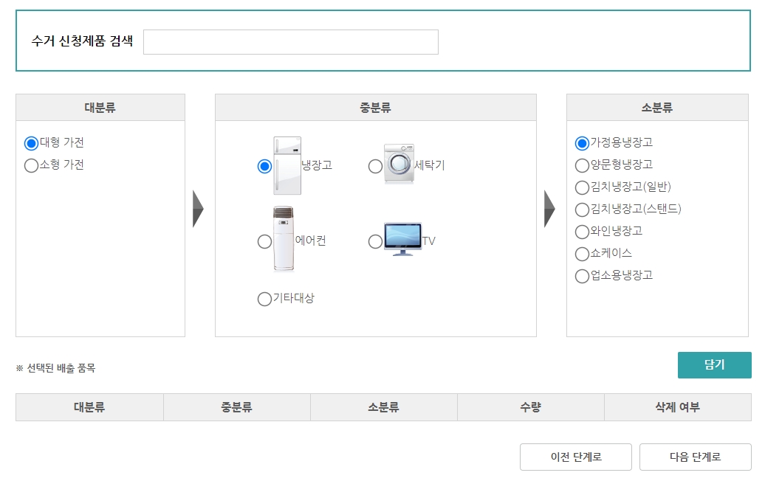Viewport: 765px width, 481px height.
Task: Click the arrow between 중분류 and 소분류
Action: 548,209
